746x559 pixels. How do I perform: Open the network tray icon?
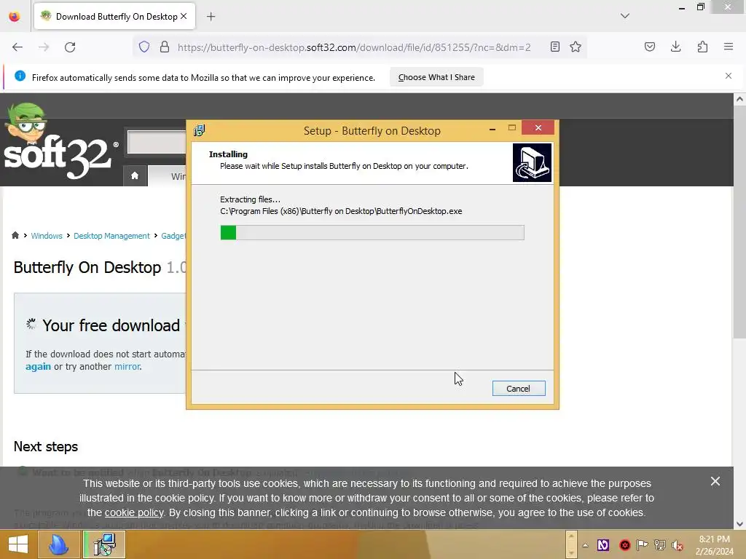(x=660, y=544)
